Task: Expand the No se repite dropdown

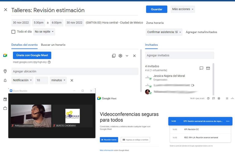Action: click(44, 32)
